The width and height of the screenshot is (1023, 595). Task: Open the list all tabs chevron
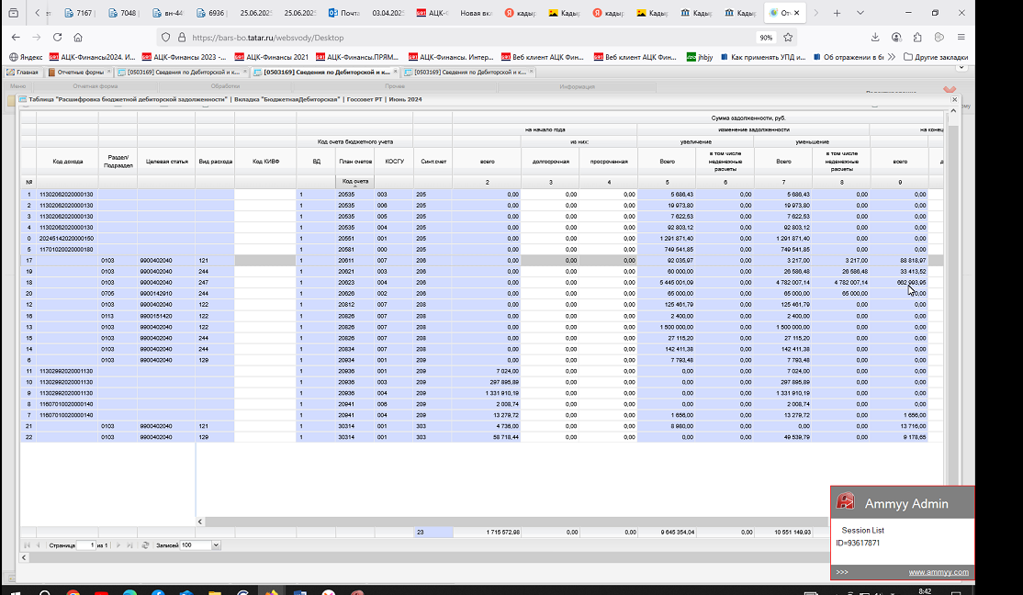[860, 13]
